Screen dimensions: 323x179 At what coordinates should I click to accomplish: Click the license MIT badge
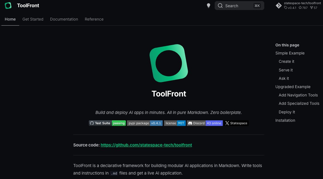pos(175,123)
